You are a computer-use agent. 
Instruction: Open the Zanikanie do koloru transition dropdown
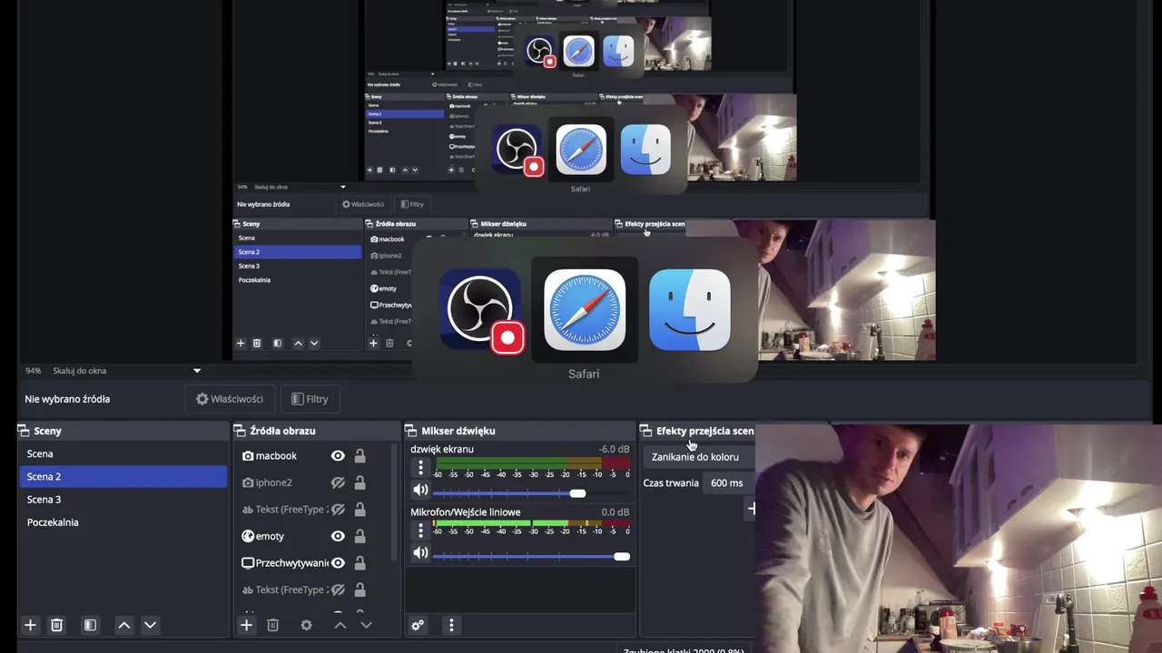pos(699,457)
